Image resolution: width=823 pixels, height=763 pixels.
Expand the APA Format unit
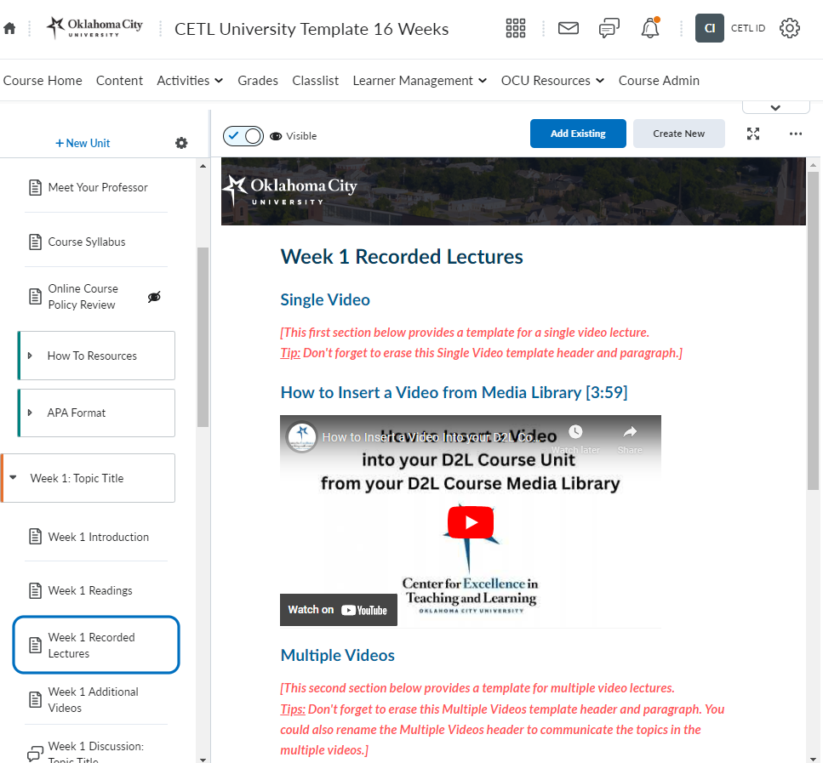(x=31, y=413)
